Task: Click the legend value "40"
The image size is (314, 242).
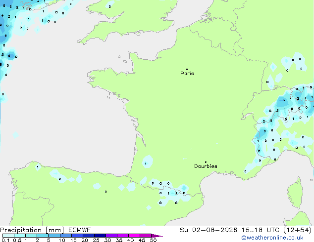Action: coord(130,240)
